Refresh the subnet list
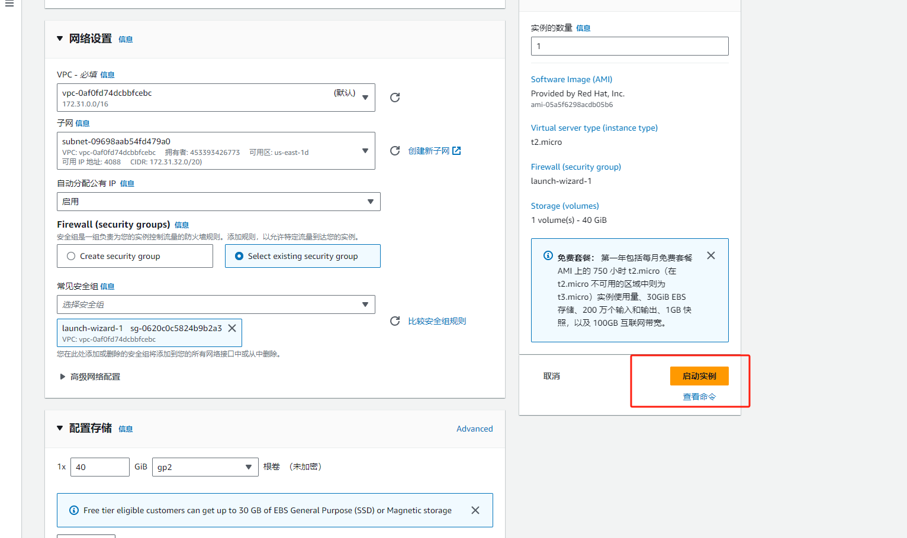 pos(395,151)
